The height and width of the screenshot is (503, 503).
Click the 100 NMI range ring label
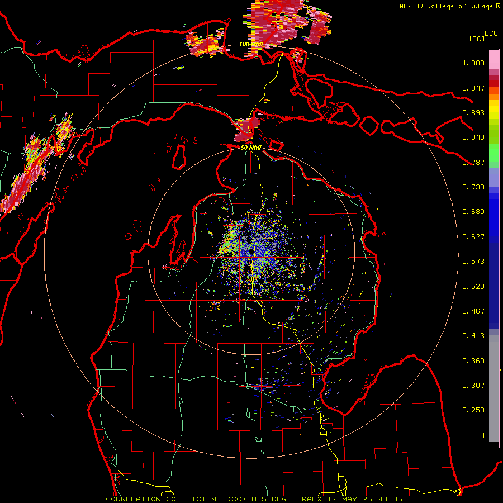(x=251, y=44)
